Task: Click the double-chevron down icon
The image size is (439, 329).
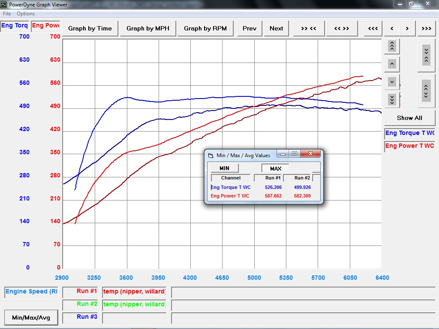Action: [391, 100]
